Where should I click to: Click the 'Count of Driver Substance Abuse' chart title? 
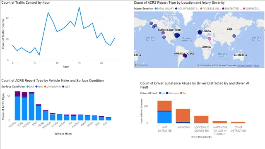coord(195,85)
